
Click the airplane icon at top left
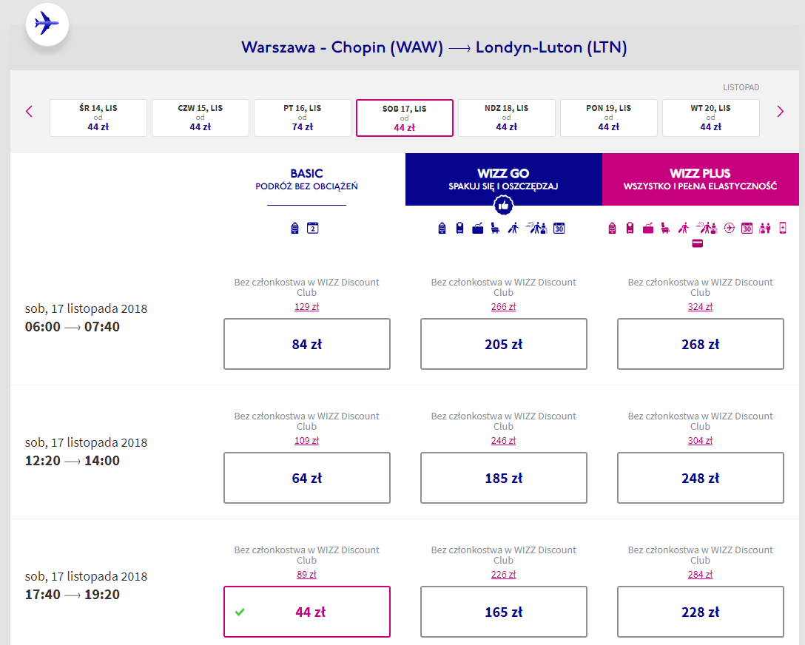[47, 24]
